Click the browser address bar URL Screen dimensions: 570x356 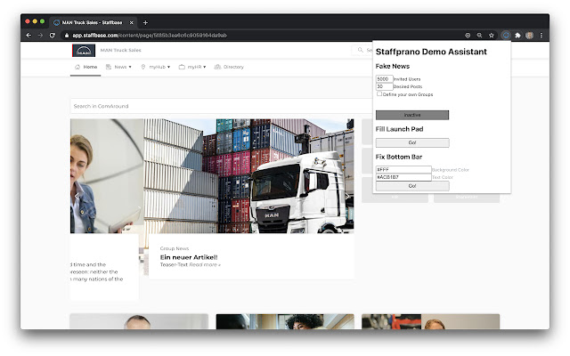150,36
